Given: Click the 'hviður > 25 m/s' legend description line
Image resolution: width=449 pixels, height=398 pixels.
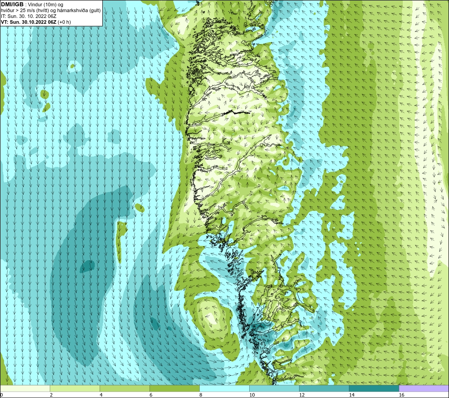Looking at the screenshot, I should (51, 11).
